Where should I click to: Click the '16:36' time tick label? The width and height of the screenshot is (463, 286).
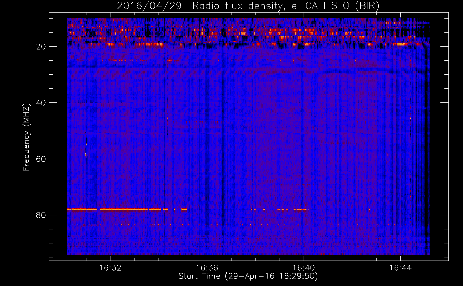click(x=207, y=268)
